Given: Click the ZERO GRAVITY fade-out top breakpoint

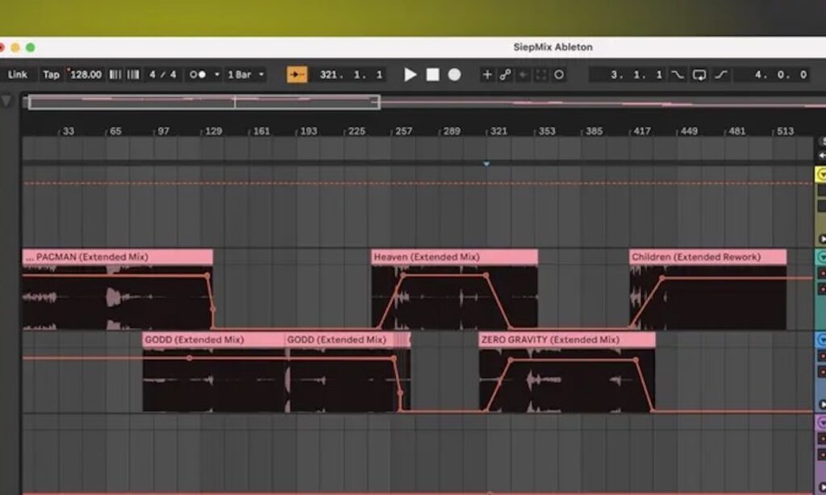Looking at the screenshot, I should [636, 360].
